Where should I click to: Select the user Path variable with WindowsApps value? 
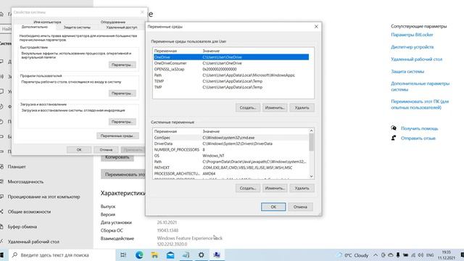(x=231, y=75)
